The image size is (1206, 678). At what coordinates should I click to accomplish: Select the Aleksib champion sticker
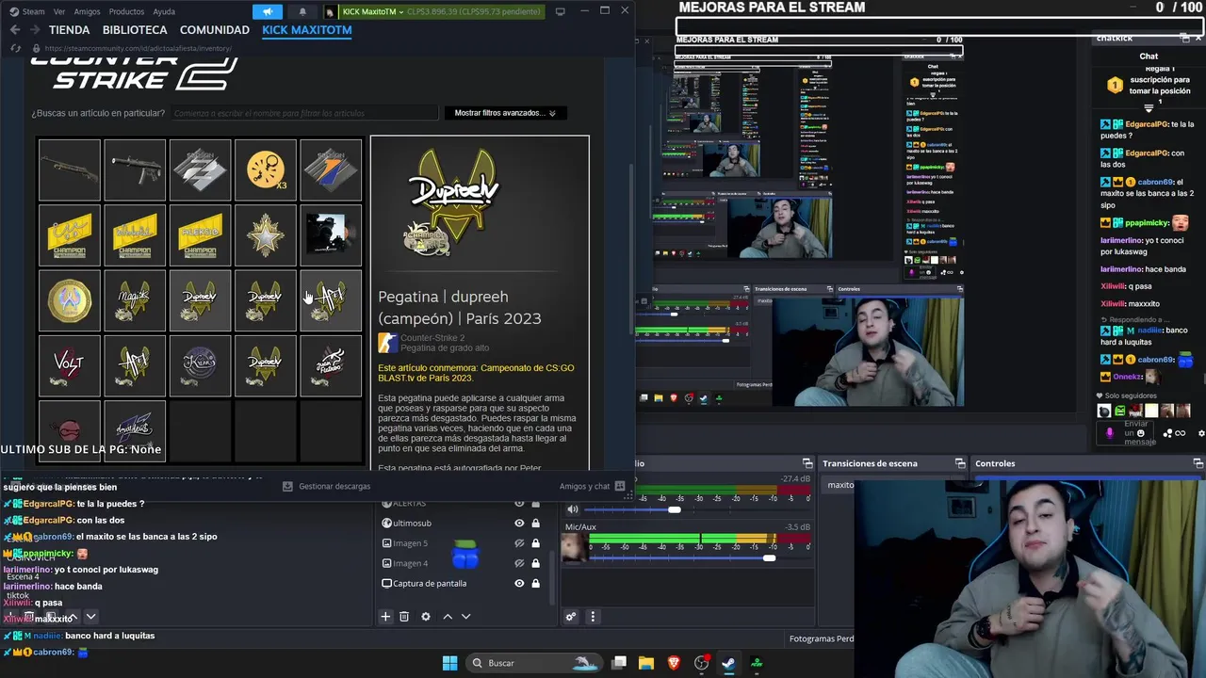click(x=200, y=235)
